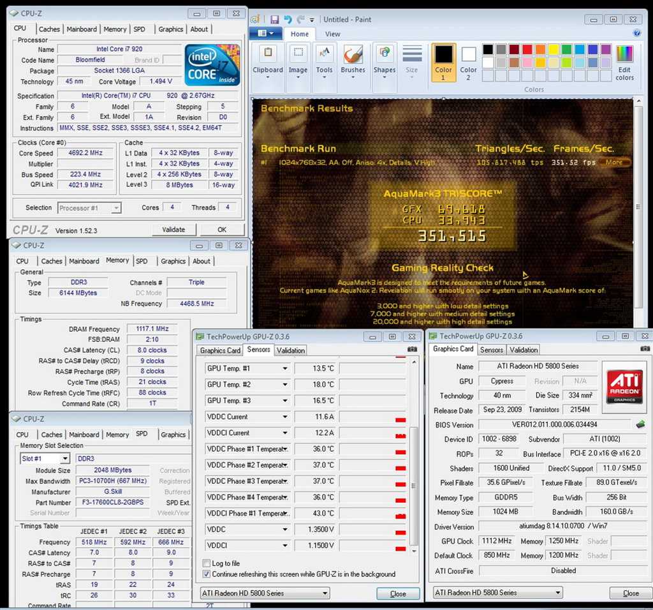Open Sensors tab in GPU-Z Graphics Card window

tap(492, 350)
